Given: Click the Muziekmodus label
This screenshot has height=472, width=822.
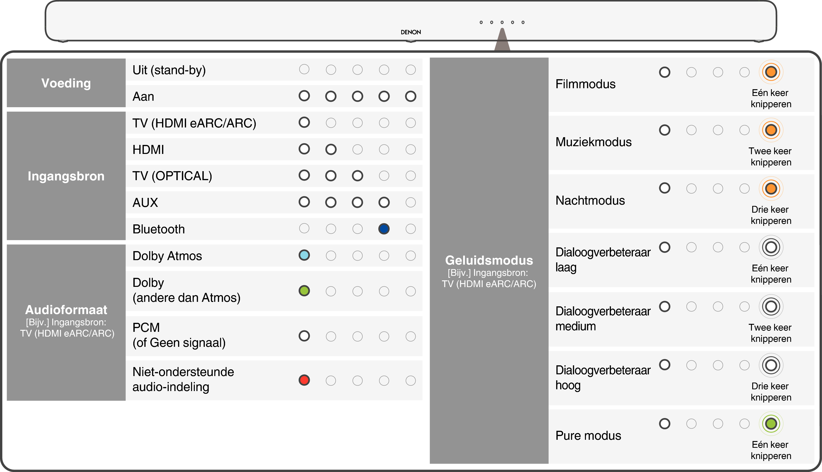Looking at the screenshot, I should (593, 142).
